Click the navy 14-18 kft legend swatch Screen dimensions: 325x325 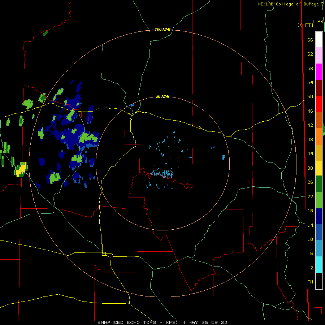pyautogui.click(x=319, y=216)
